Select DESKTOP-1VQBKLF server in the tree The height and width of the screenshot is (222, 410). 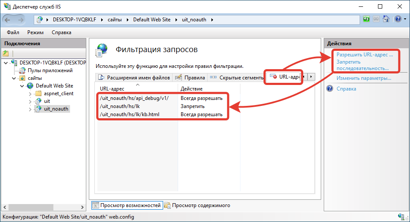coord(53,63)
